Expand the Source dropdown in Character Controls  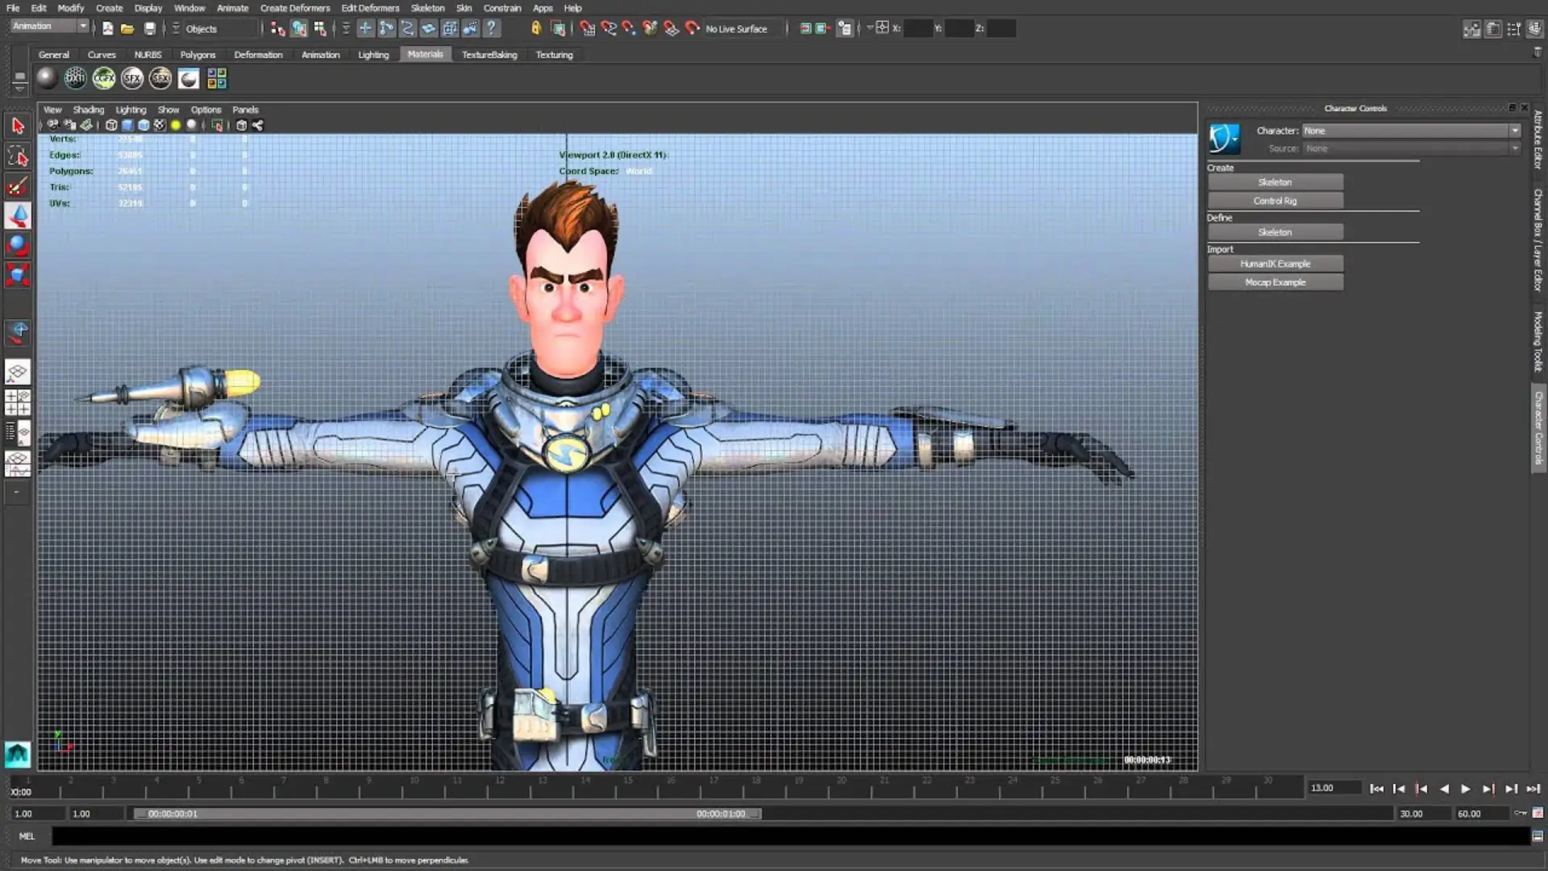[x=1514, y=148]
